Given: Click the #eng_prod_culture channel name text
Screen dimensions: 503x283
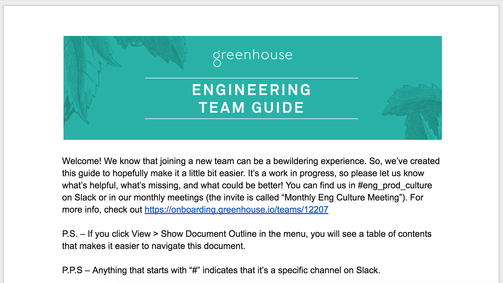Looking at the screenshot, I should (395, 186).
